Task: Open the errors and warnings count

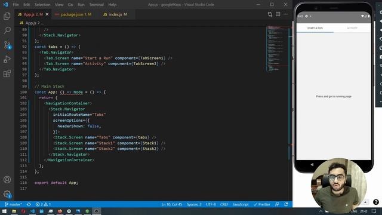Action: tap(43, 204)
